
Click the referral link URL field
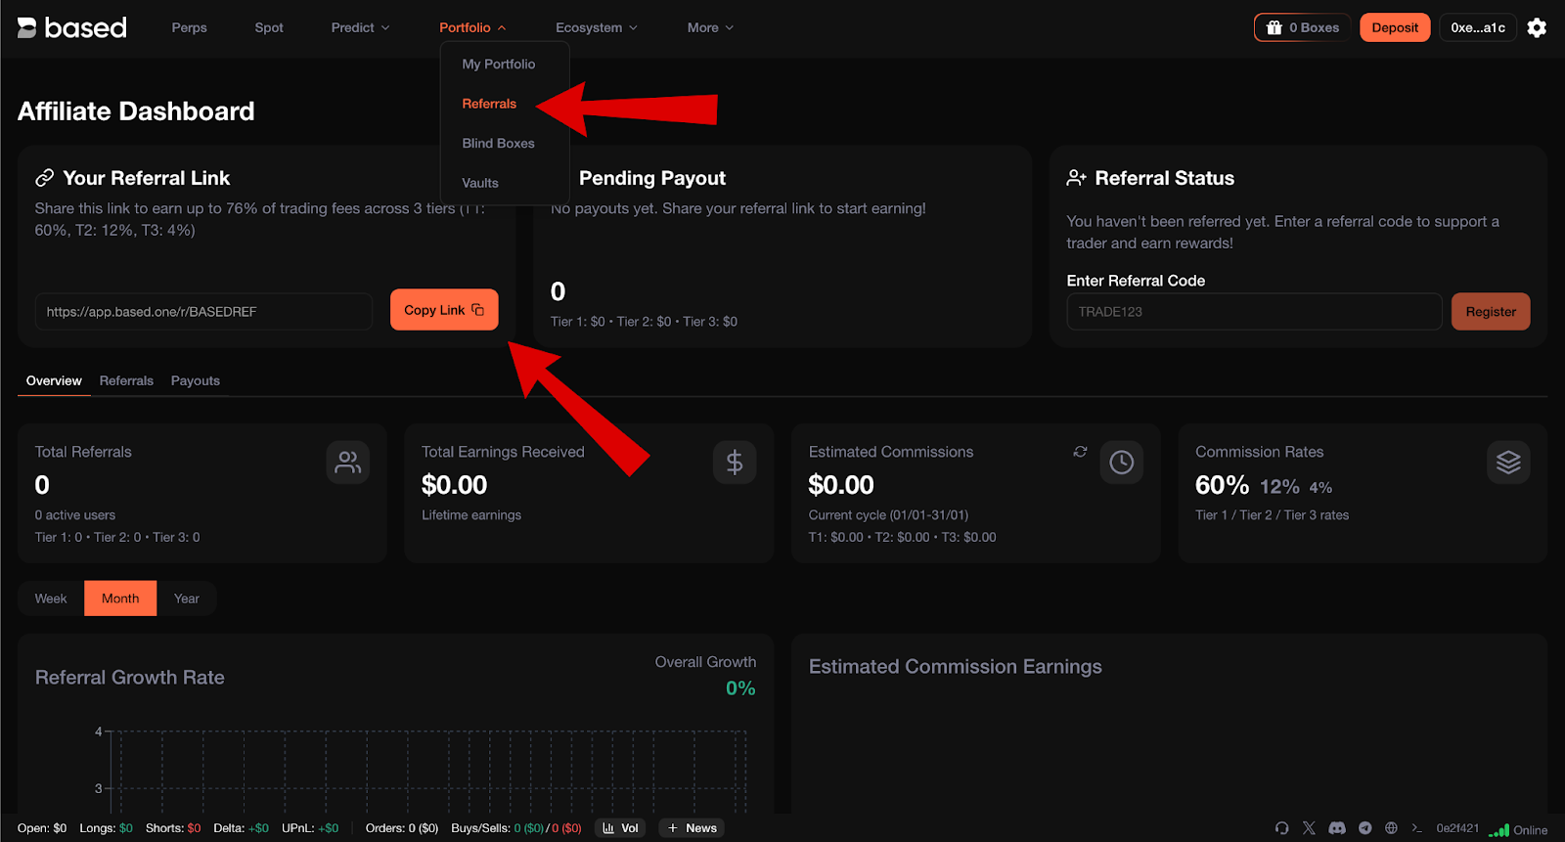click(x=203, y=312)
